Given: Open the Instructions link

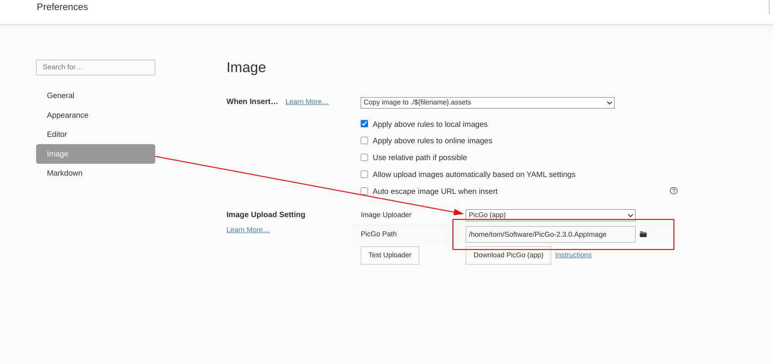Looking at the screenshot, I should click(x=573, y=255).
